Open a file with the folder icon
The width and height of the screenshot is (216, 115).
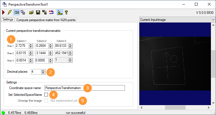[x=31, y=12]
